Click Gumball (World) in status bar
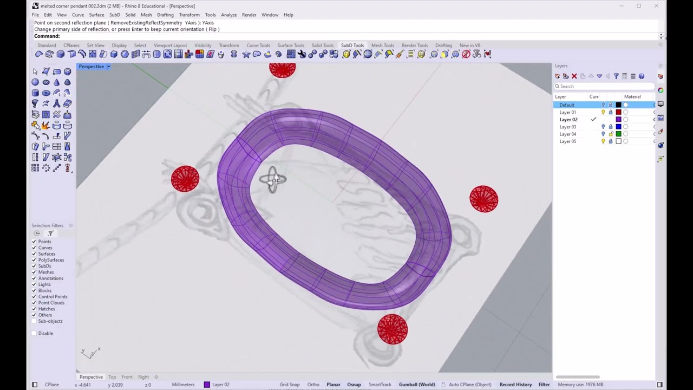Viewport: 693px width, 390px height. [417, 385]
